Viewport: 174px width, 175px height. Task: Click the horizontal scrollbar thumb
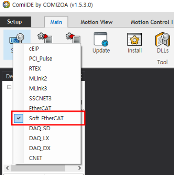(x=38, y=168)
